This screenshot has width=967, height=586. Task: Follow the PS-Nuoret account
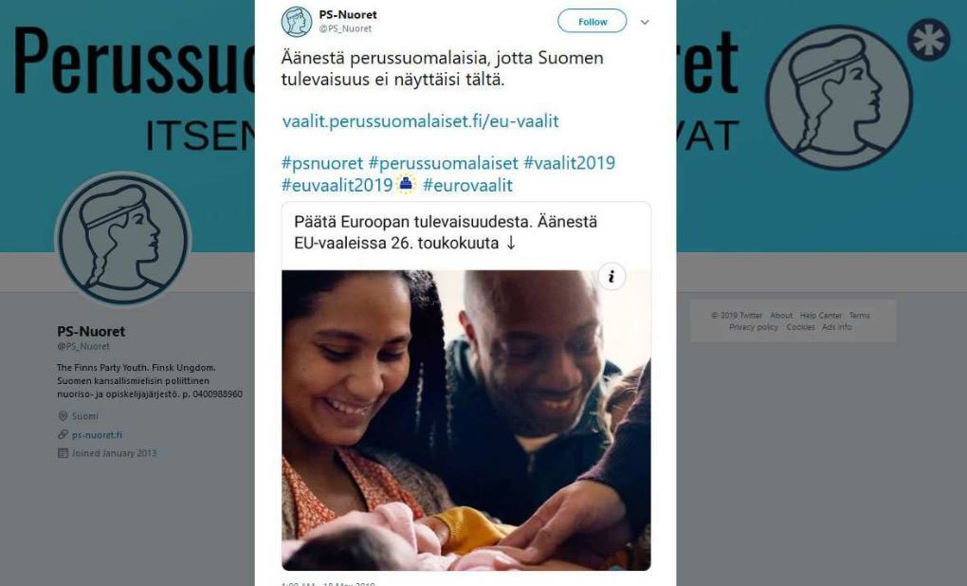pos(592,22)
